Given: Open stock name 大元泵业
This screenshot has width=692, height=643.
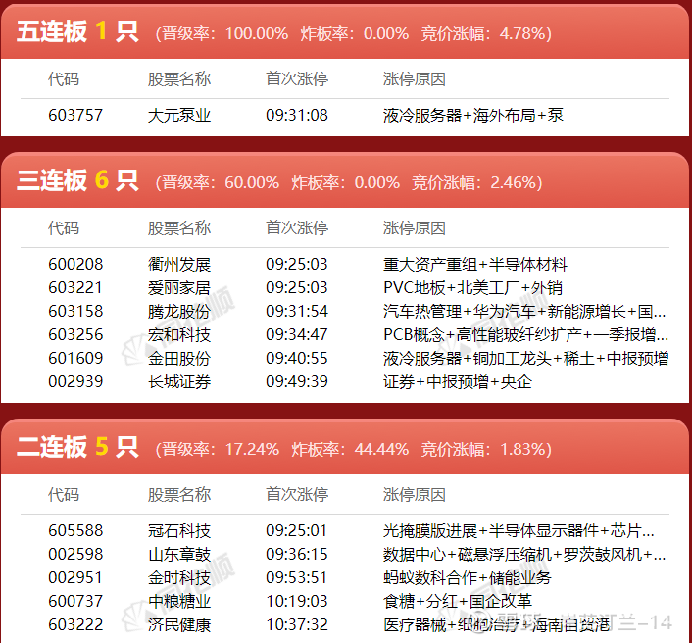Looking at the screenshot, I should 179,116.
